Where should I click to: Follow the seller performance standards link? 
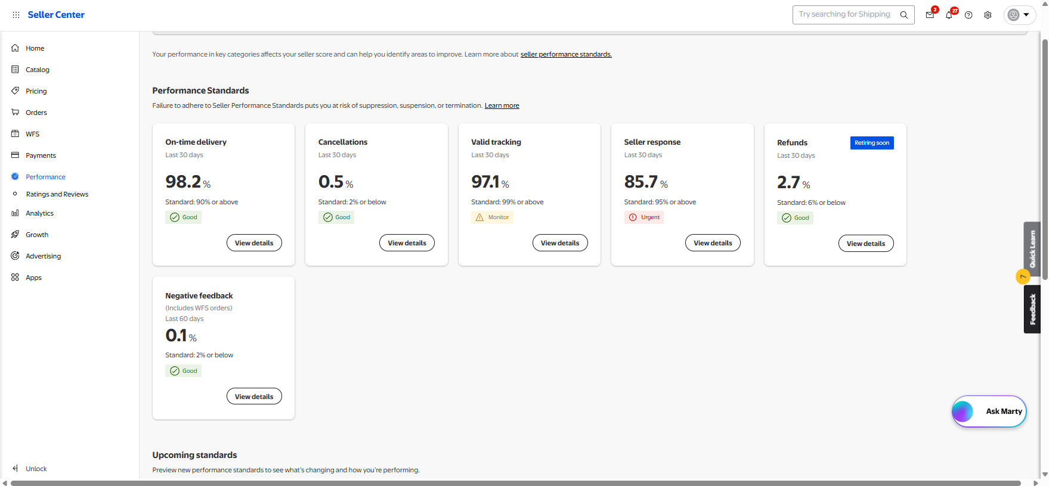(566, 54)
